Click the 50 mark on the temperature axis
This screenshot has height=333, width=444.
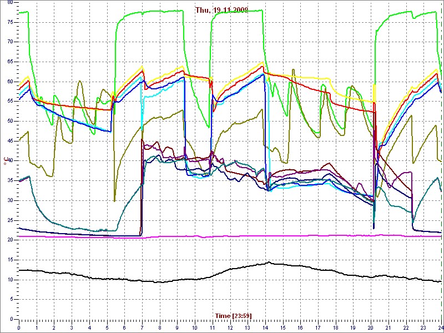[9, 121]
